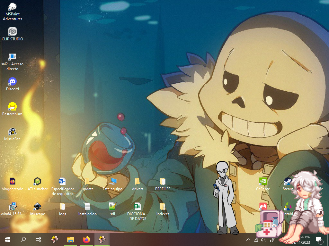Expand the hidden system tray icons chevron
Viewport: 329px width, 246px height.
pyautogui.click(x=248, y=240)
